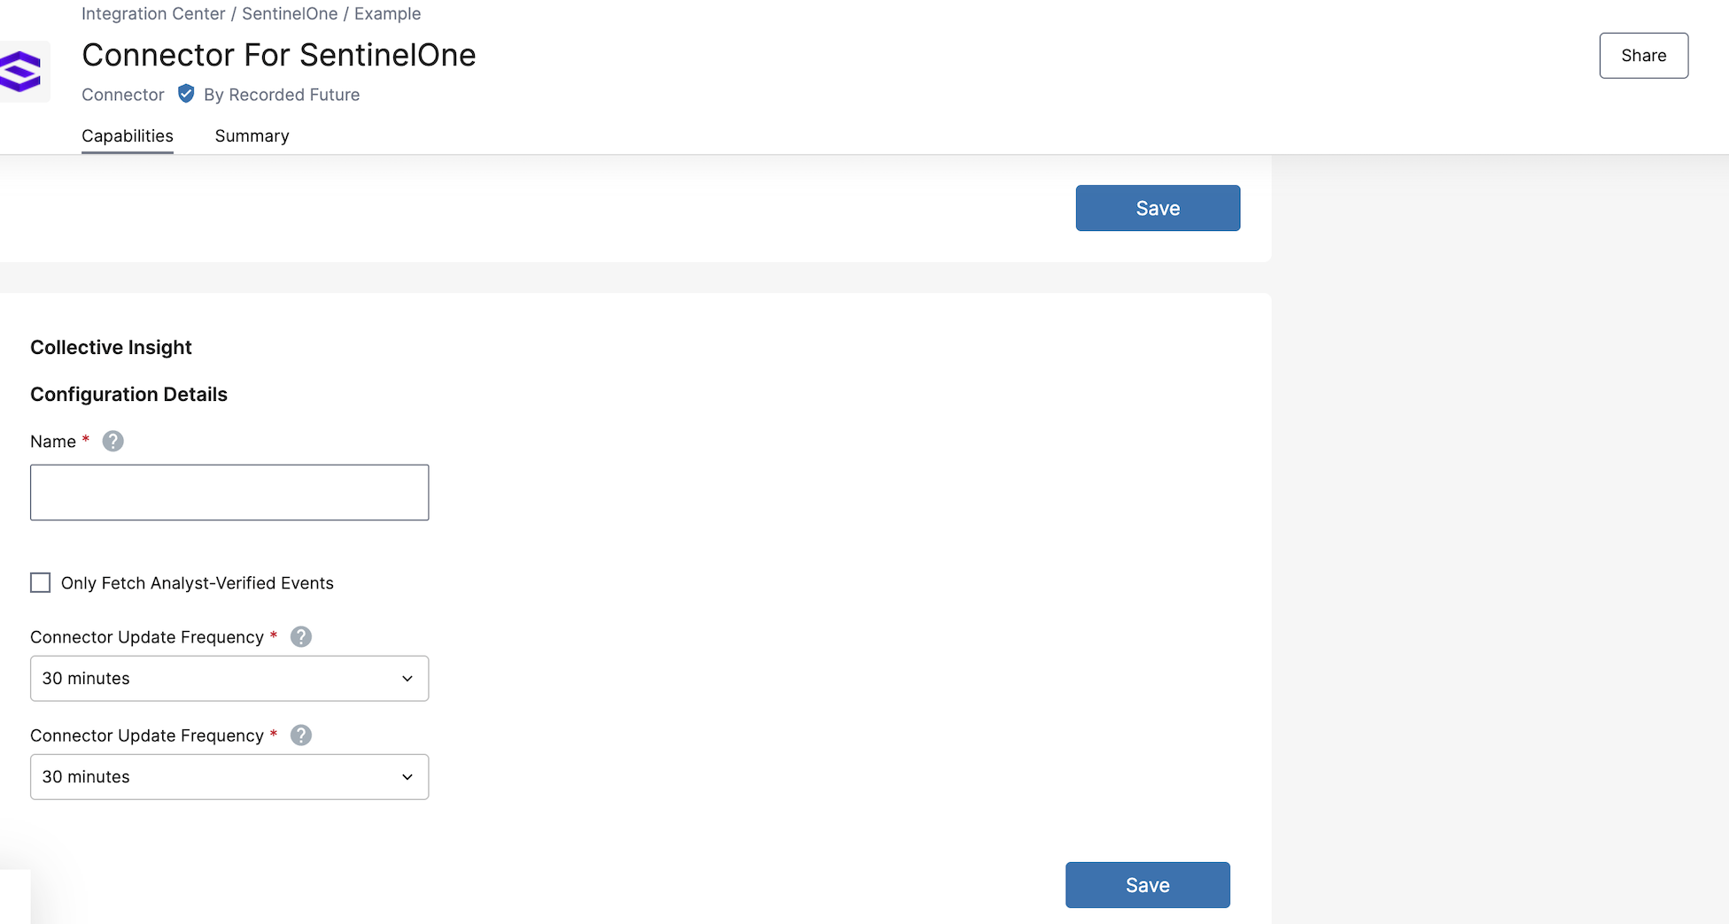Viewport: 1729px width, 924px height.
Task: Click chevron arrow in first 30 minutes dropdown
Action: pyautogui.click(x=407, y=679)
